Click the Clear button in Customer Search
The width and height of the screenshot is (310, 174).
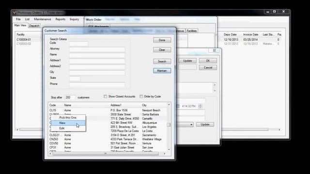pyautogui.click(x=162, y=50)
